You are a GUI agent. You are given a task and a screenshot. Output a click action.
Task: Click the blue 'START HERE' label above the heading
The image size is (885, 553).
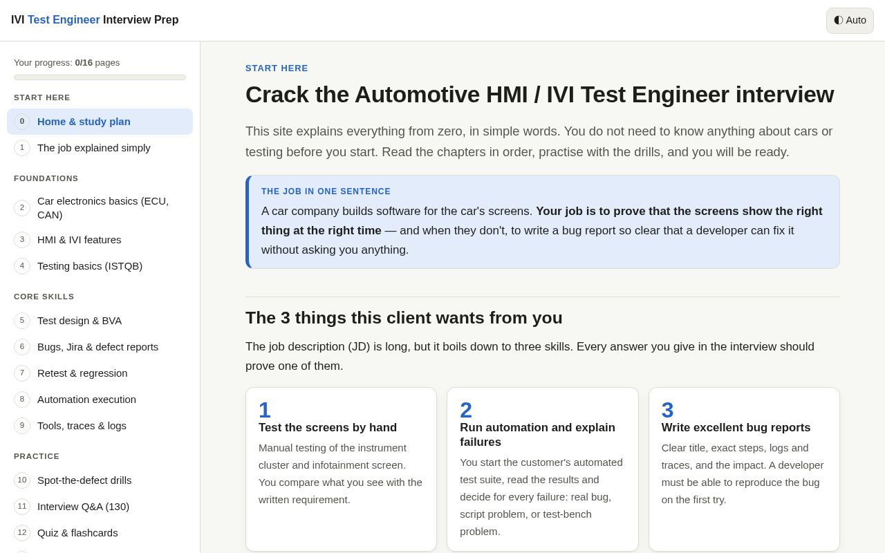click(x=277, y=68)
